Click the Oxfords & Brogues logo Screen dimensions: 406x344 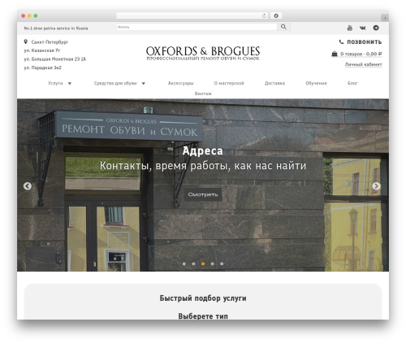click(x=203, y=53)
